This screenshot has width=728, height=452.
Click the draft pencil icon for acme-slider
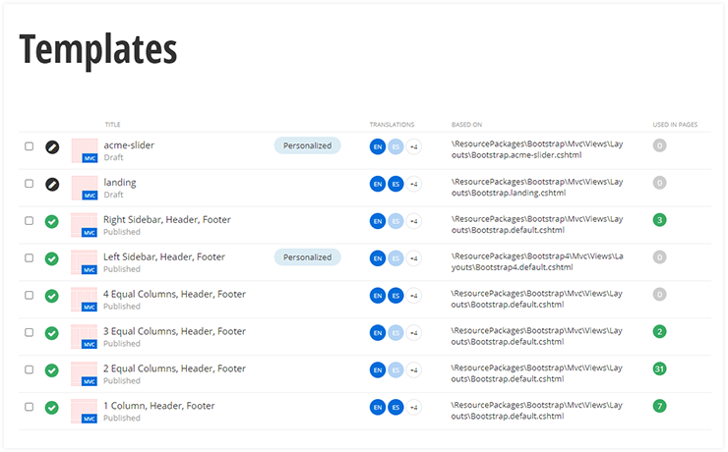click(52, 146)
